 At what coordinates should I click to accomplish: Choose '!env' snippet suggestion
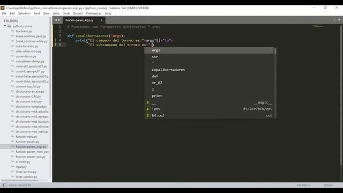(x=209, y=109)
